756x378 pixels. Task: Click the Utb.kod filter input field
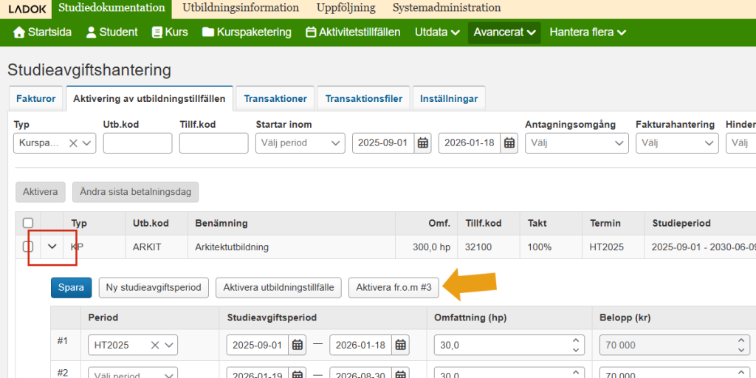click(137, 143)
